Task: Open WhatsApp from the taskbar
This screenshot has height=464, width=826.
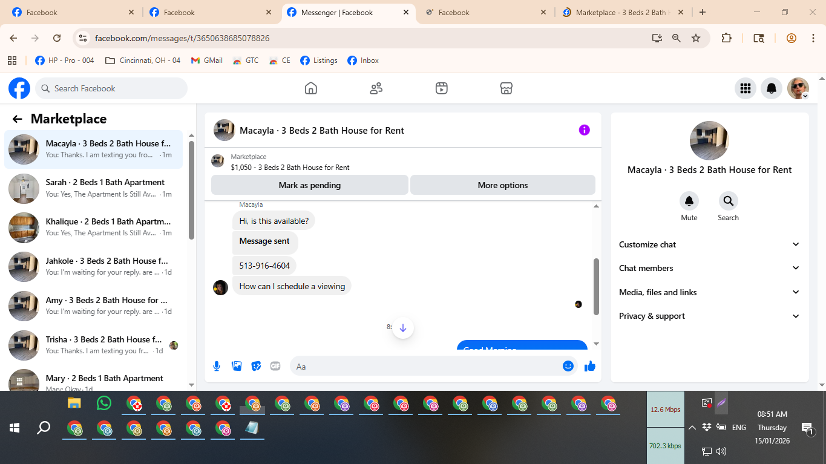Action: point(104,403)
